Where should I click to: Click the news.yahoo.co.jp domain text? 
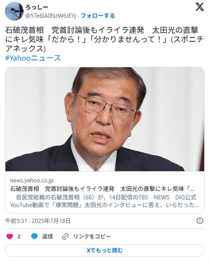tap(32, 180)
